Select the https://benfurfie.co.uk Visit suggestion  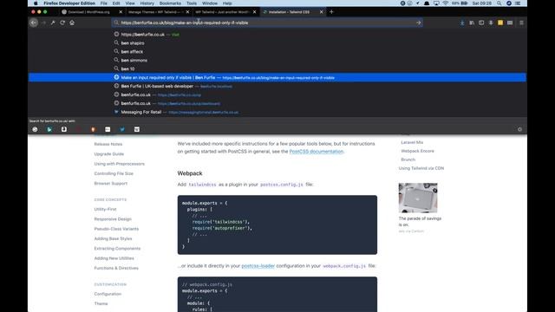point(277,35)
